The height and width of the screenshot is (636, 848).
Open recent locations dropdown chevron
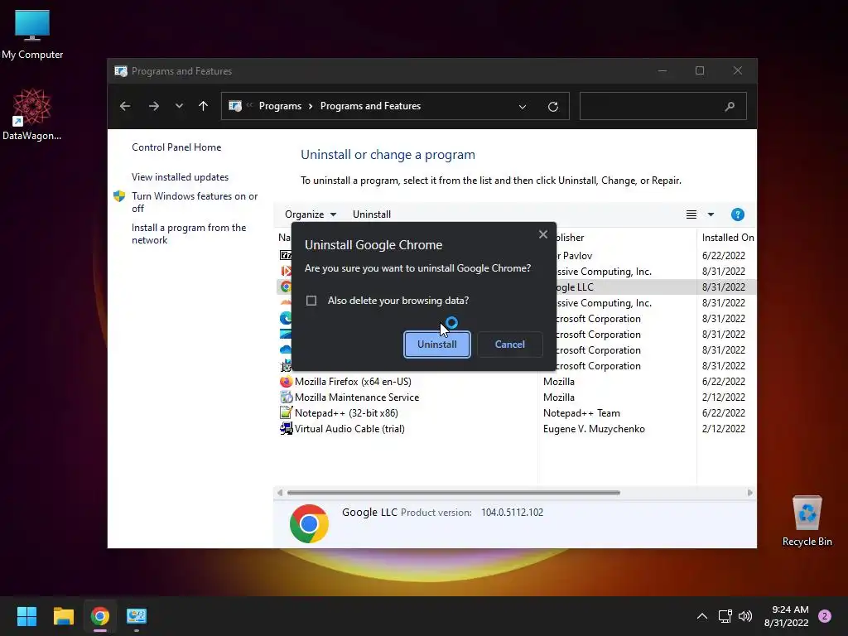[179, 106]
